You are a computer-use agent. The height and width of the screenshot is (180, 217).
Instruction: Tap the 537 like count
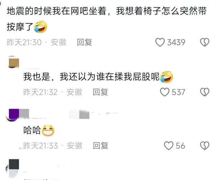178,92
